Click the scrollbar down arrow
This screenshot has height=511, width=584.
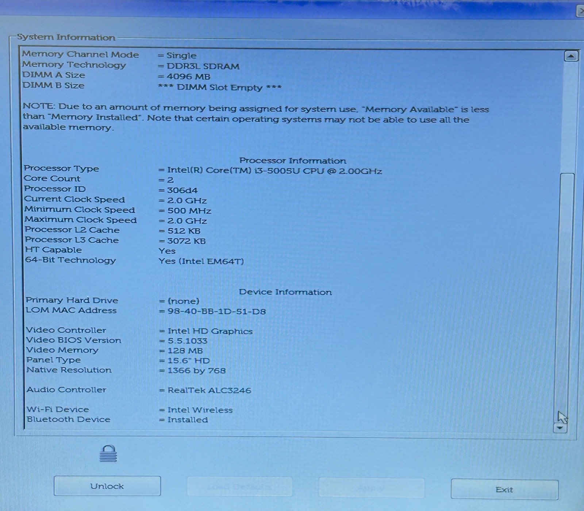[560, 428]
